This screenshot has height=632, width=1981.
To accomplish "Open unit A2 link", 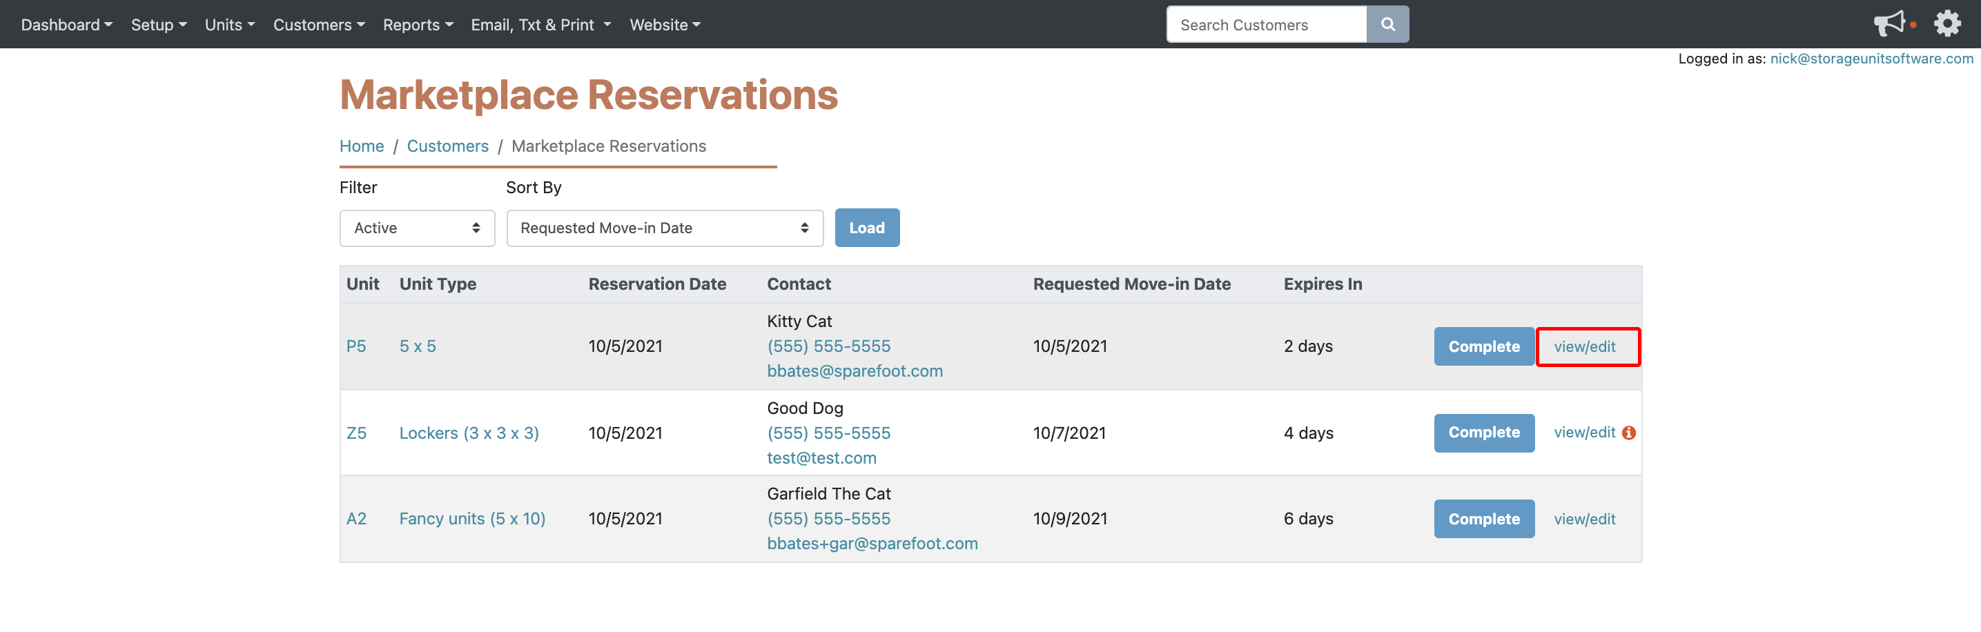I will click(x=356, y=519).
